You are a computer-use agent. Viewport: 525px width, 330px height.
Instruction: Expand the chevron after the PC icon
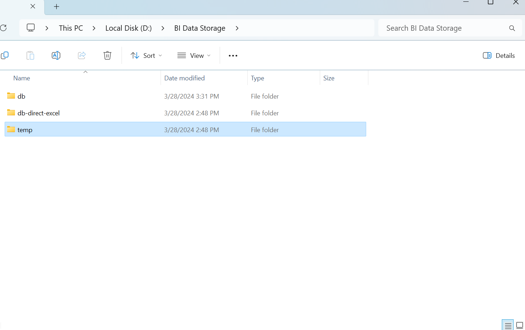47,28
